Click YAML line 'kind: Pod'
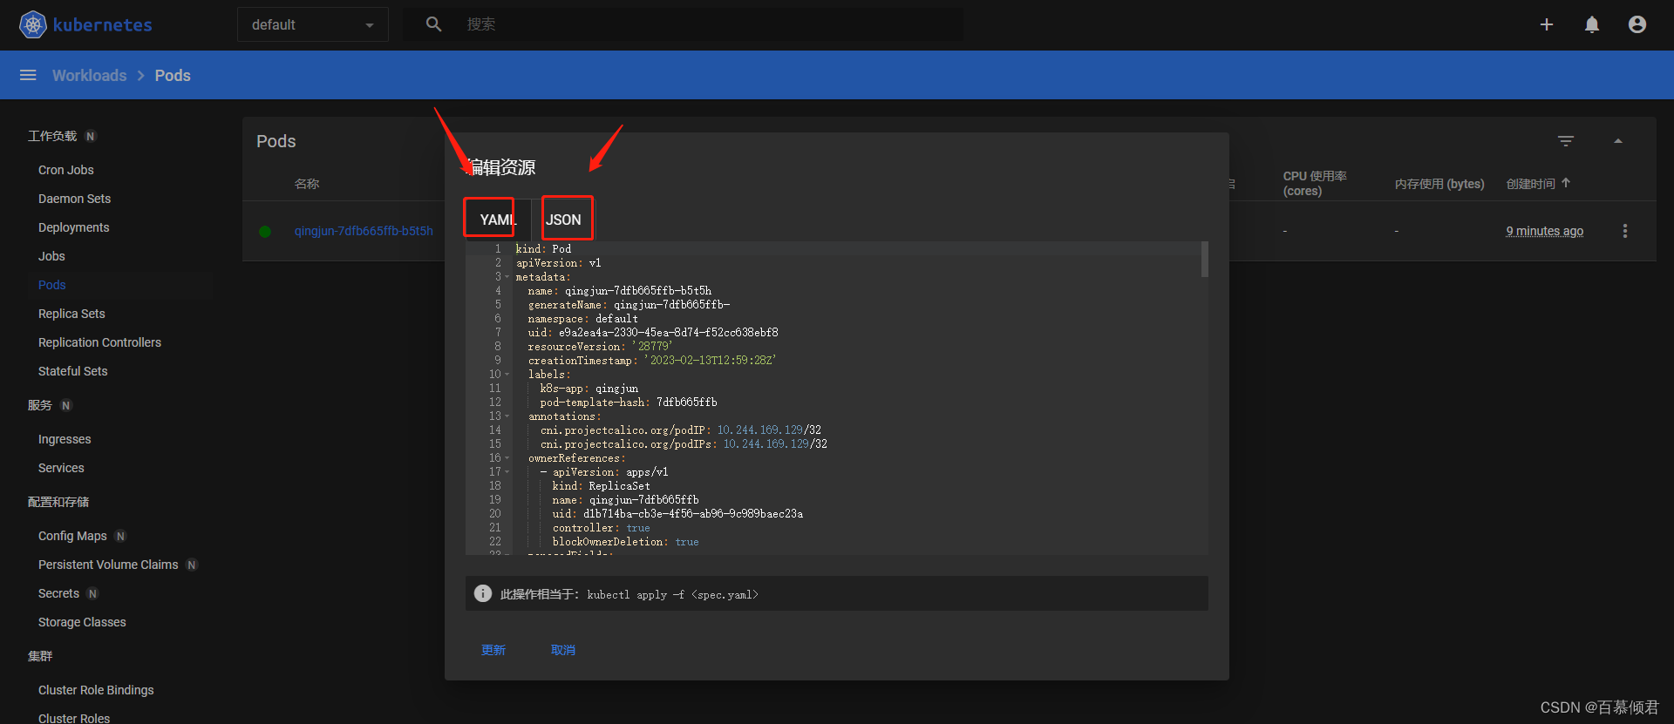The image size is (1674, 724). [x=543, y=249]
